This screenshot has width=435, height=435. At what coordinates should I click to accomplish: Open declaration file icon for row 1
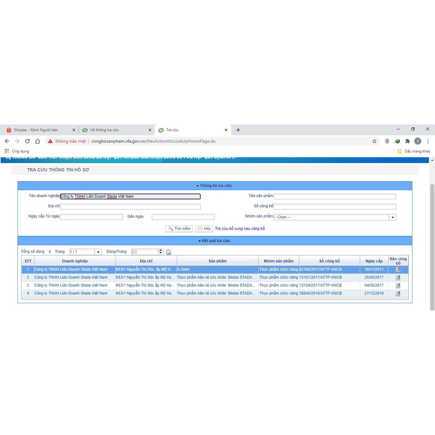[x=398, y=269]
